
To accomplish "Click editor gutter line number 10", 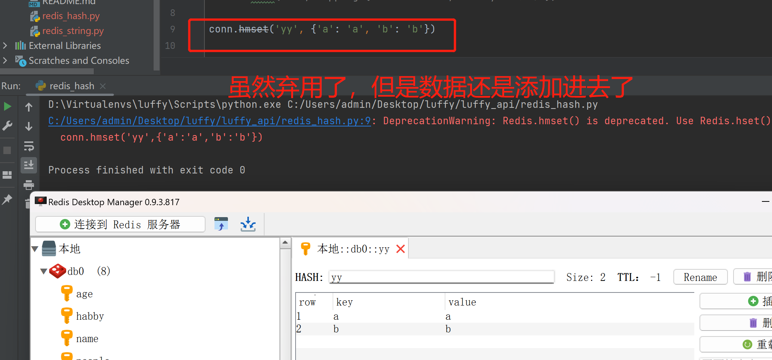I will pos(170,46).
